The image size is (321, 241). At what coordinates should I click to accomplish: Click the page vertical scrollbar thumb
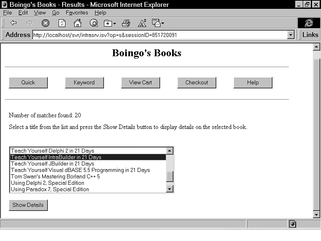pyautogui.click(x=317, y=134)
